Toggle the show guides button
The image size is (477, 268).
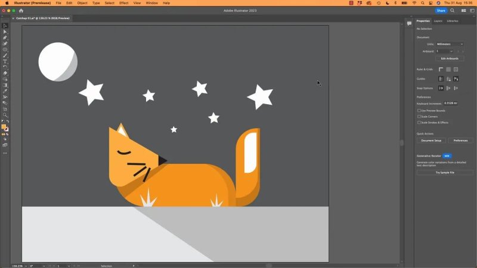pyautogui.click(x=441, y=79)
